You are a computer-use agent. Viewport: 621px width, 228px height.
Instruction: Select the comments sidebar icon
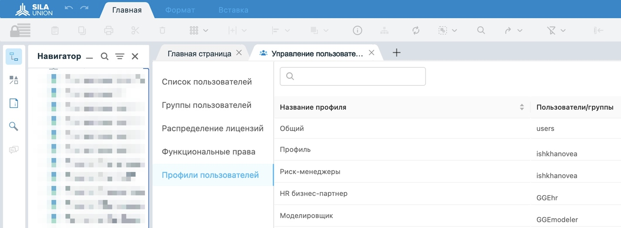(x=14, y=150)
